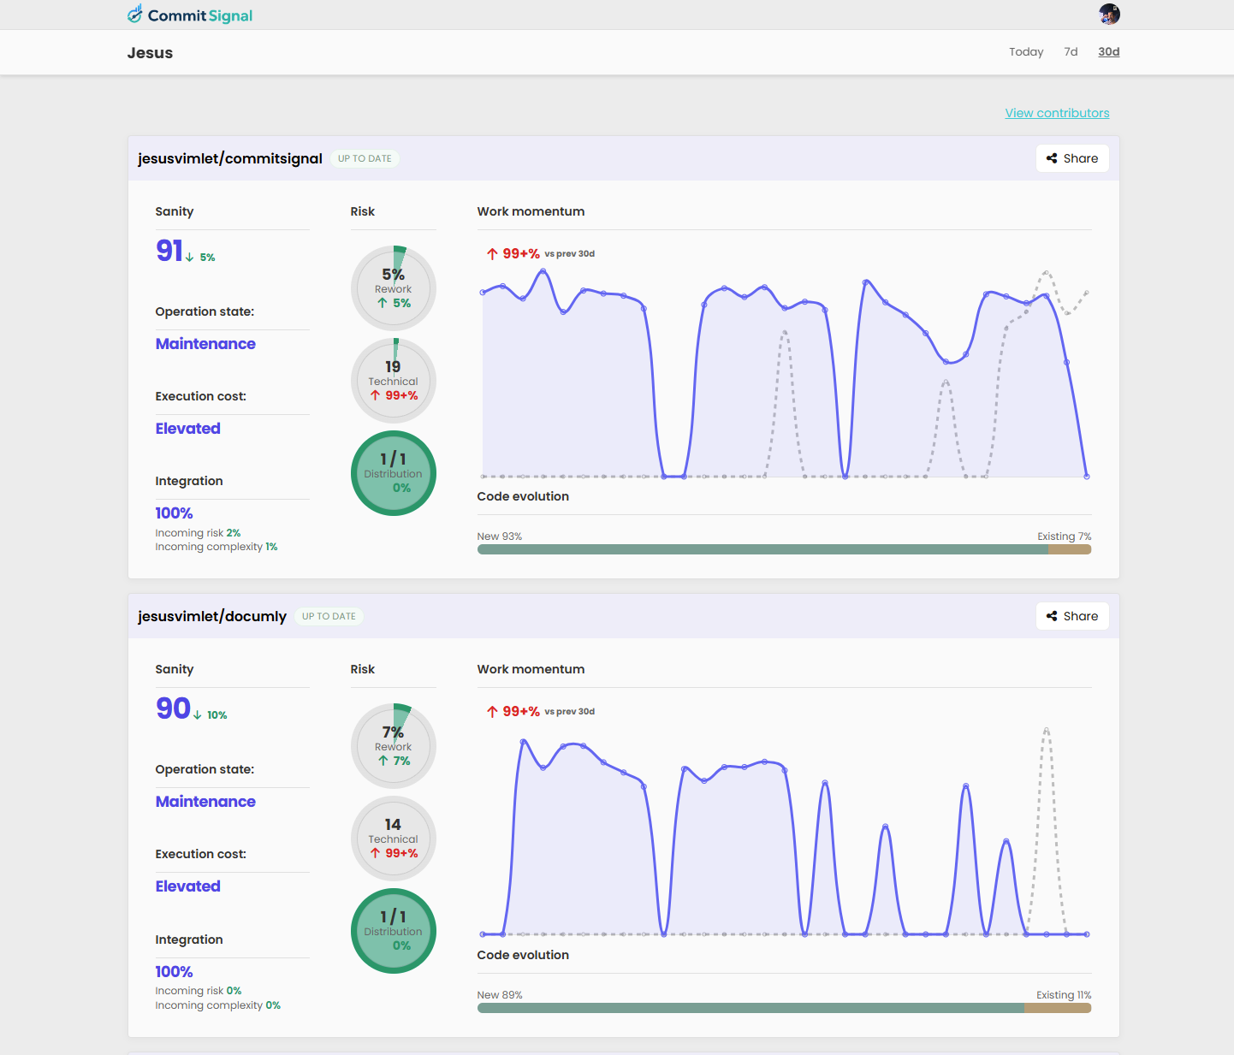Click documly Existing 11% bar segment
The image size is (1234, 1055).
pyautogui.click(x=1058, y=1008)
